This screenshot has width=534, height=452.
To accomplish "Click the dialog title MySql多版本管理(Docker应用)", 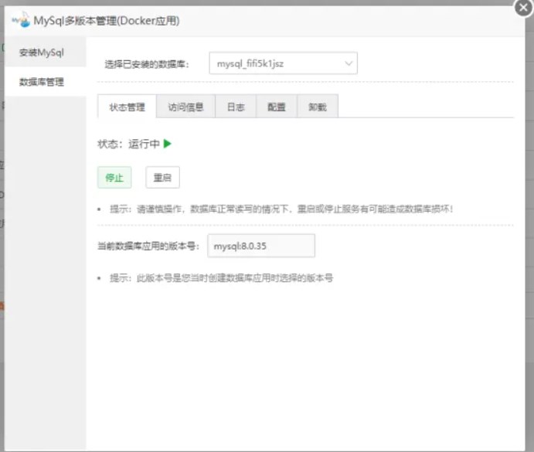I will pyautogui.click(x=107, y=21).
